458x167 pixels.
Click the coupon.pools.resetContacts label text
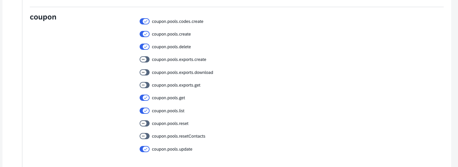coord(178,136)
